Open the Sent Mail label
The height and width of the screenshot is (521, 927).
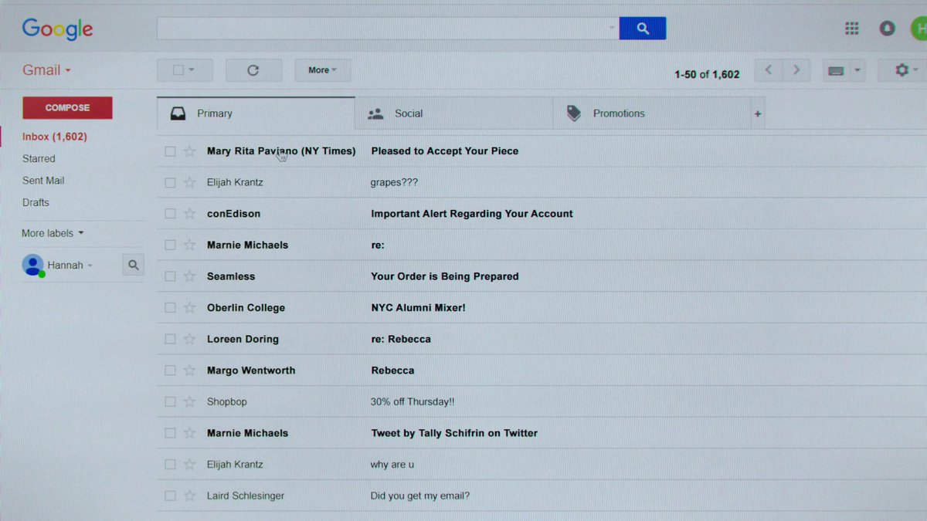(43, 181)
